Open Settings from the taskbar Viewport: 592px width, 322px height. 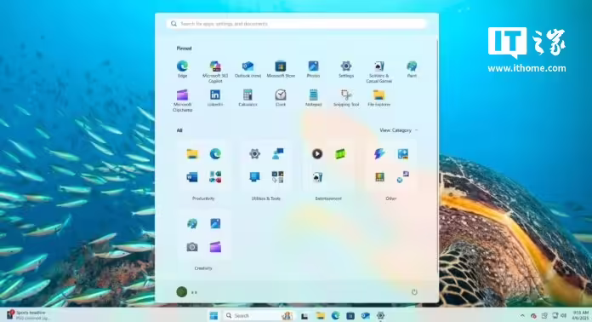tap(380, 315)
